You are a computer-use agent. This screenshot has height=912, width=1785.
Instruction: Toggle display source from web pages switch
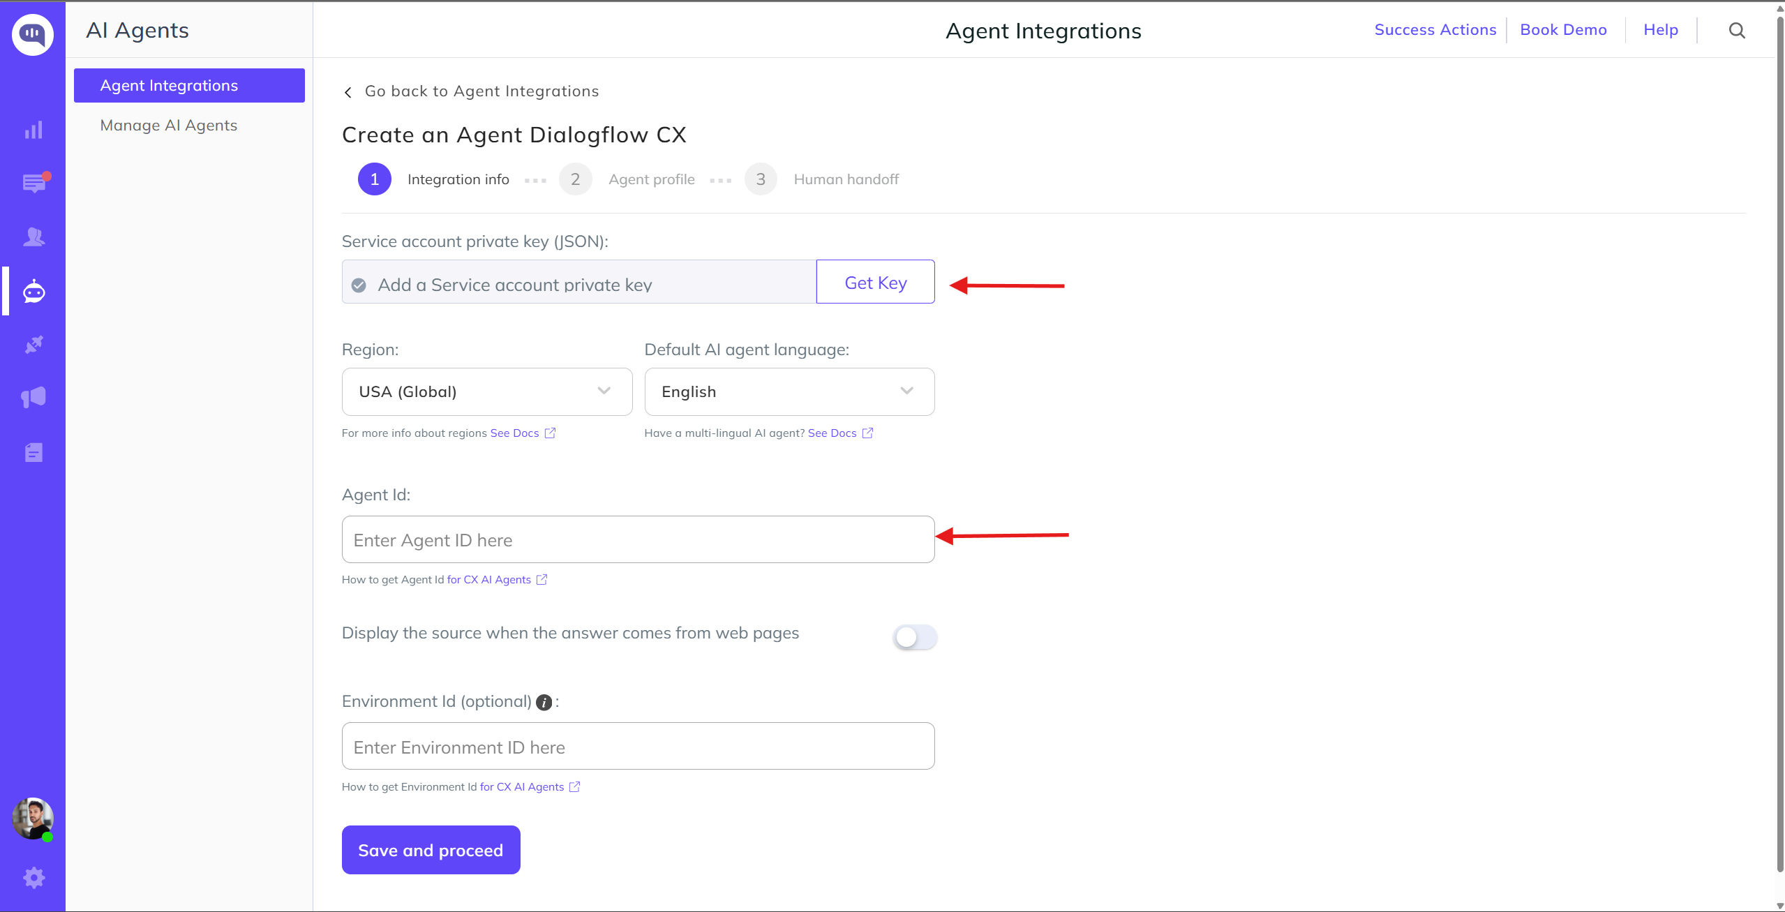point(915,636)
